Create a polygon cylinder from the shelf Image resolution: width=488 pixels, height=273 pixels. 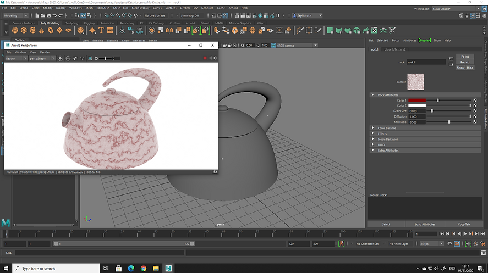pos(32,30)
